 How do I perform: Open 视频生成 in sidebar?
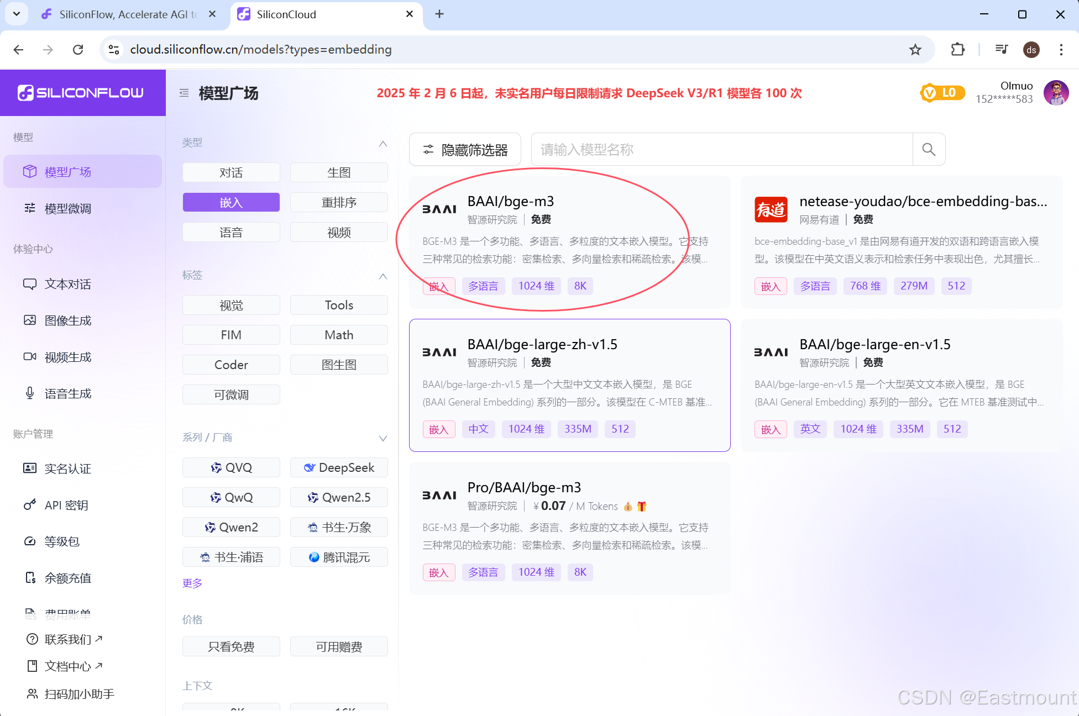click(x=82, y=357)
